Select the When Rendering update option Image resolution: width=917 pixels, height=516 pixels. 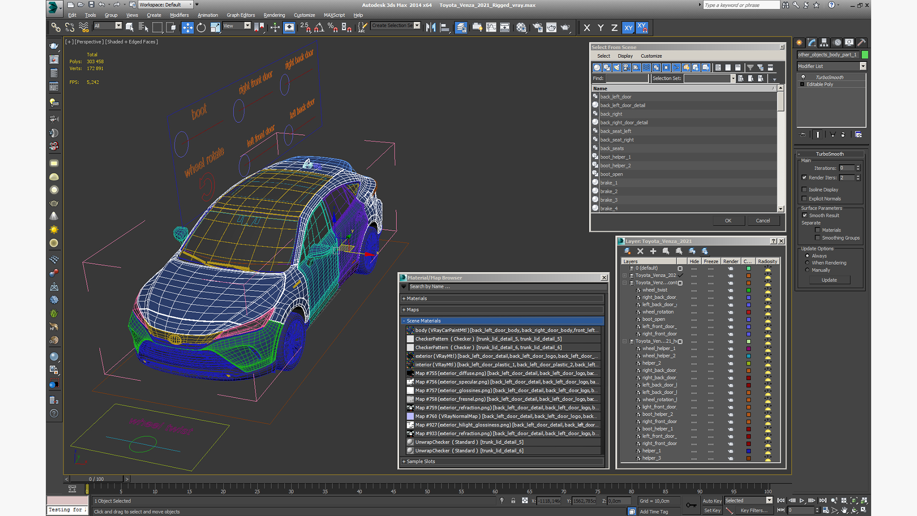coord(808,263)
